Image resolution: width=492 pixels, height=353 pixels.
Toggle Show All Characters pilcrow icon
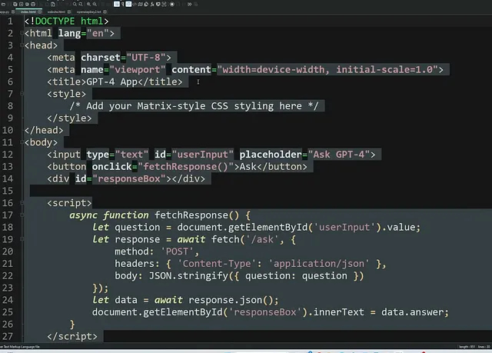click(x=123, y=4)
